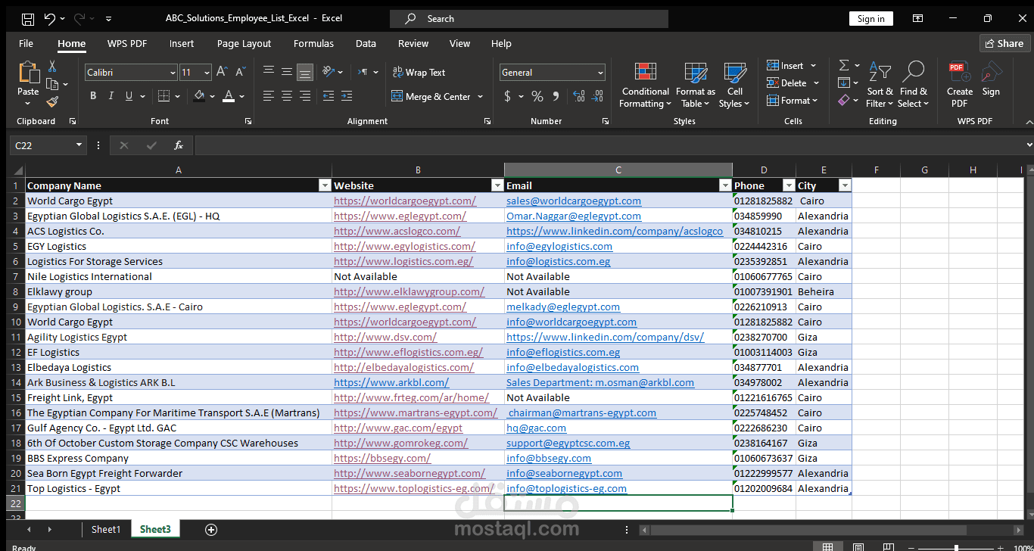Click Sort & Filter
This screenshot has width=1034, height=551.
coord(880,85)
